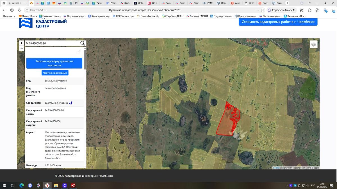
Task: Show hidden system tray icons
Action: pos(286,185)
